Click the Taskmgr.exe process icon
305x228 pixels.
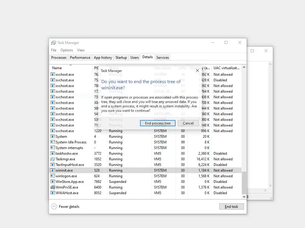(52, 159)
